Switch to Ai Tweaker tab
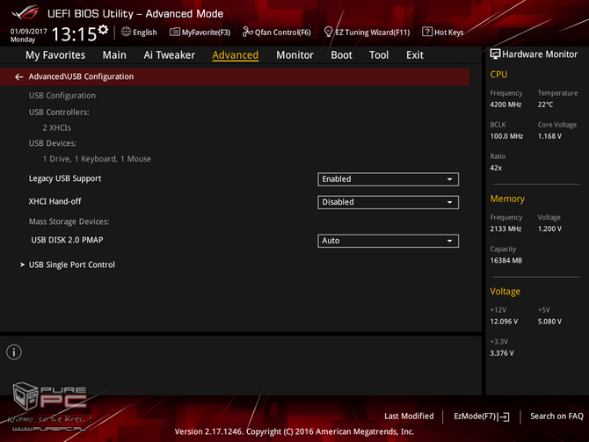The height and width of the screenshot is (442, 589). pyautogui.click(x=169, y=55)
